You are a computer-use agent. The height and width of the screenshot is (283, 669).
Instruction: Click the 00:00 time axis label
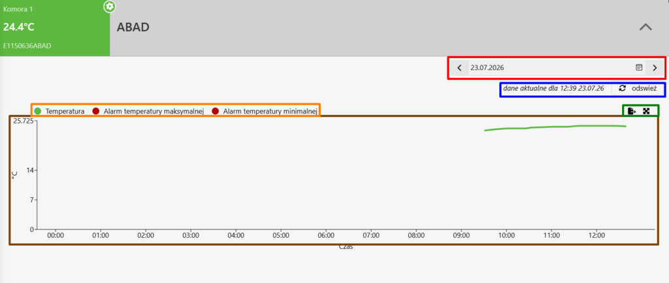[56, 235]
